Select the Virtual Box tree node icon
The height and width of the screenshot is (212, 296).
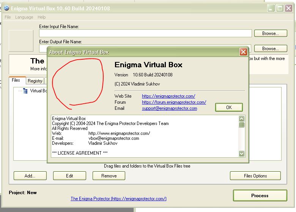click(25, 91)
